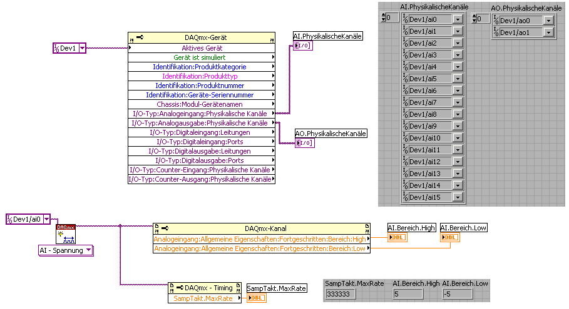This screenshot has height=309, width=569.
Task: Click the AI.Bereich.High value field showing 5
Action: coord(408,294)
